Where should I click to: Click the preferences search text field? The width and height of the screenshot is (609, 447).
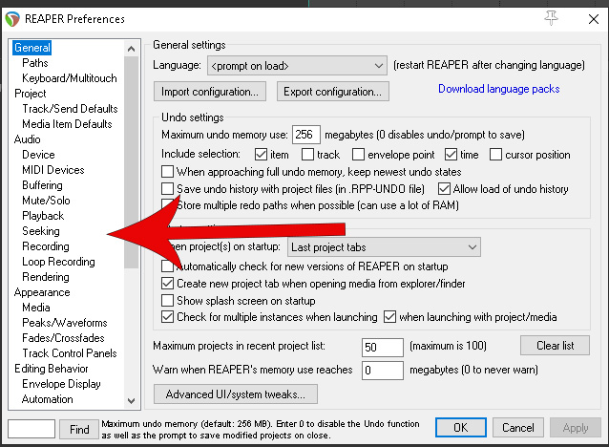click(31, 429)
